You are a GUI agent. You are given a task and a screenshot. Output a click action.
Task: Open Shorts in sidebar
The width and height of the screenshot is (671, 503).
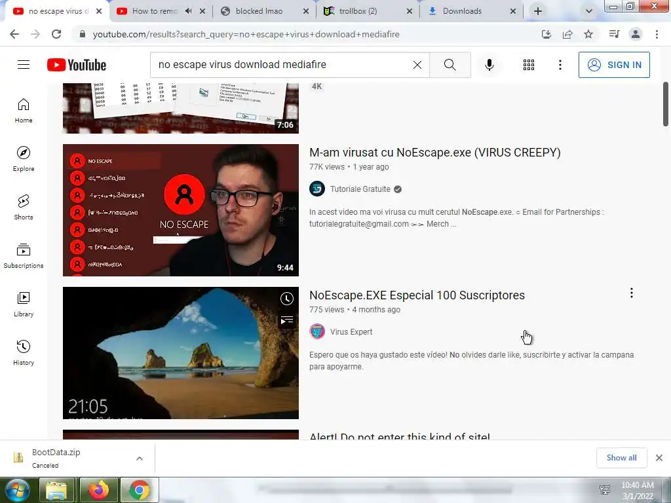point(24,207)
